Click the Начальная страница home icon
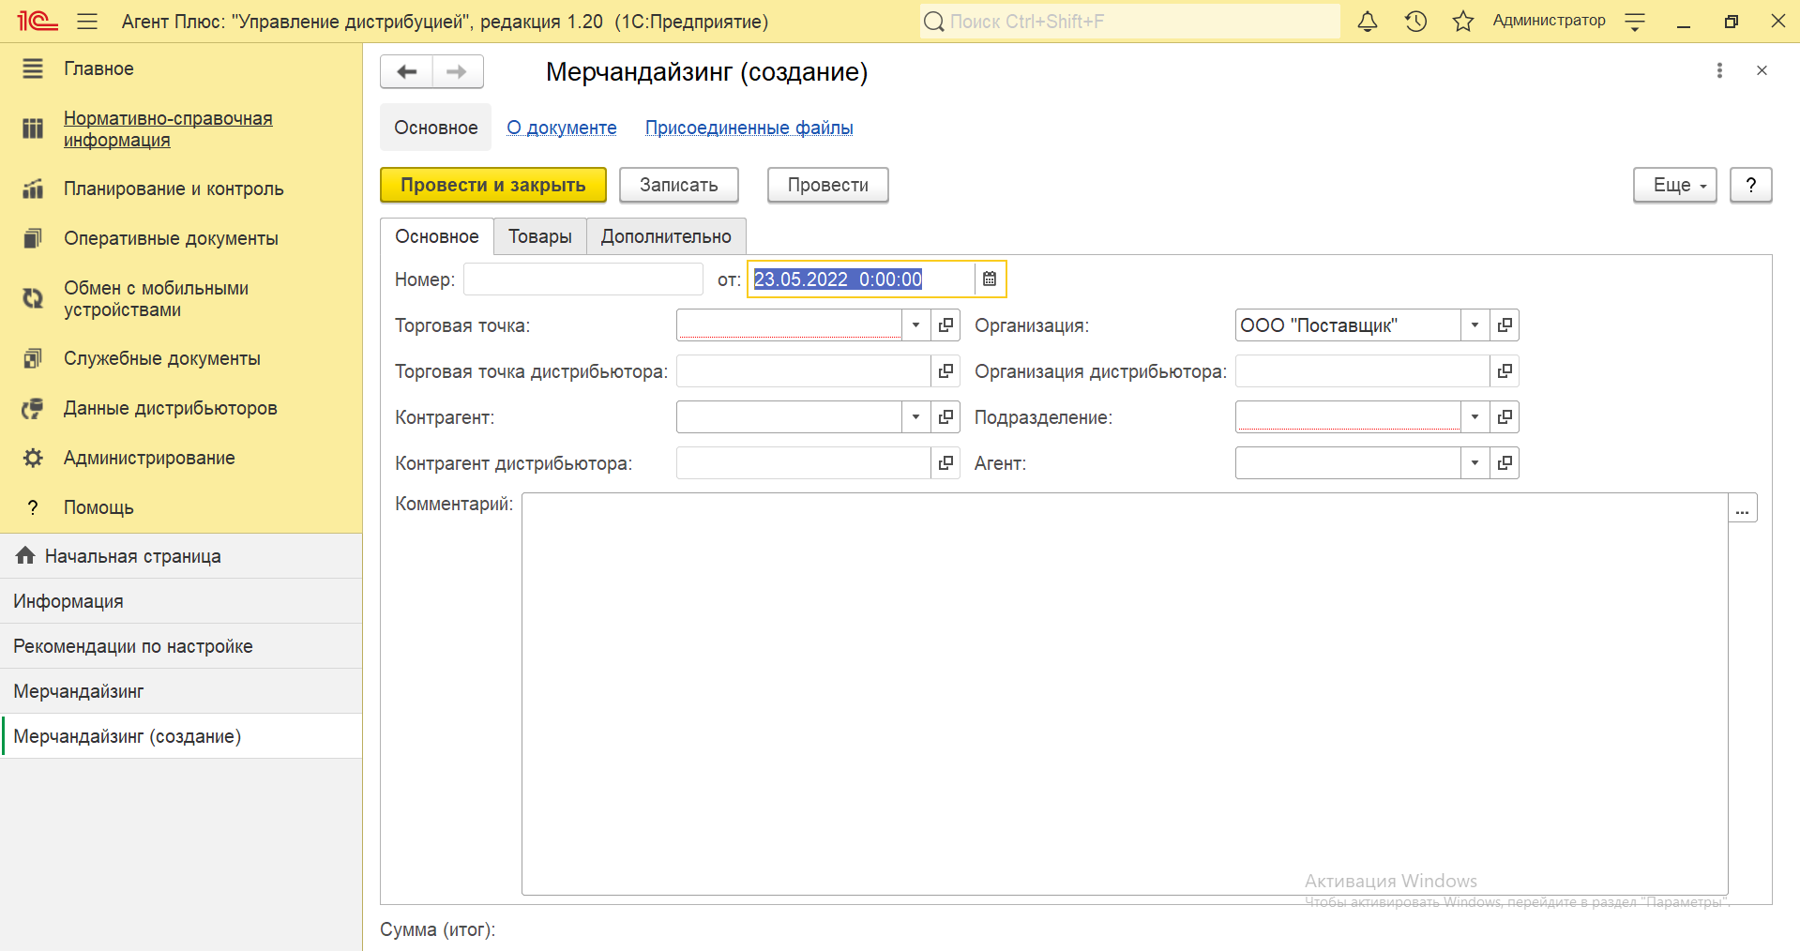Image resolution: width=1800 pixels, height=951 pixels. [25, 555]
